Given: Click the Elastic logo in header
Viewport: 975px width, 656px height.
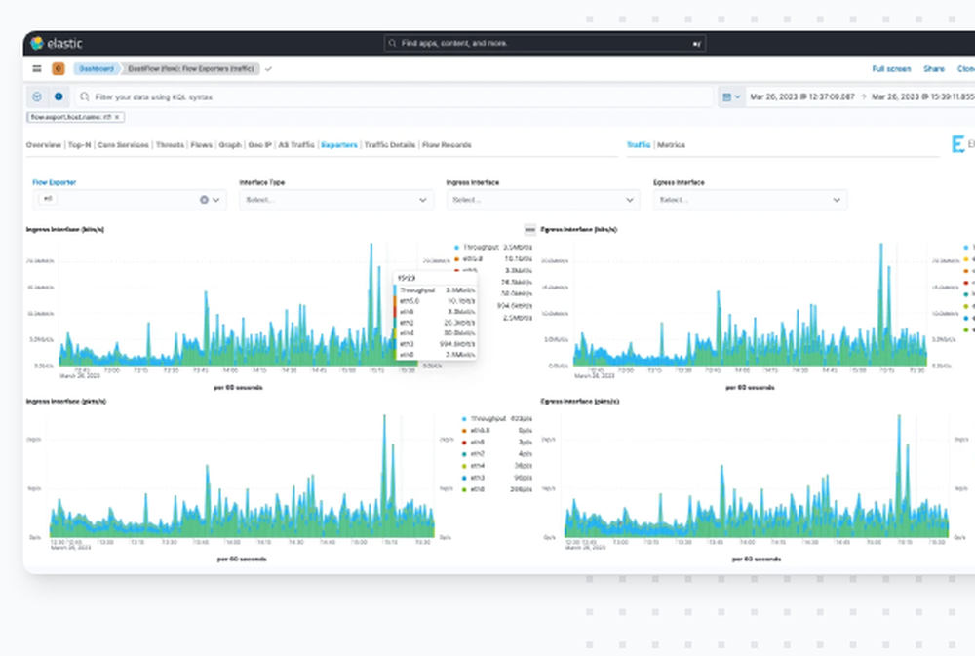Looking at the screenshot, I should coord(56,43).
